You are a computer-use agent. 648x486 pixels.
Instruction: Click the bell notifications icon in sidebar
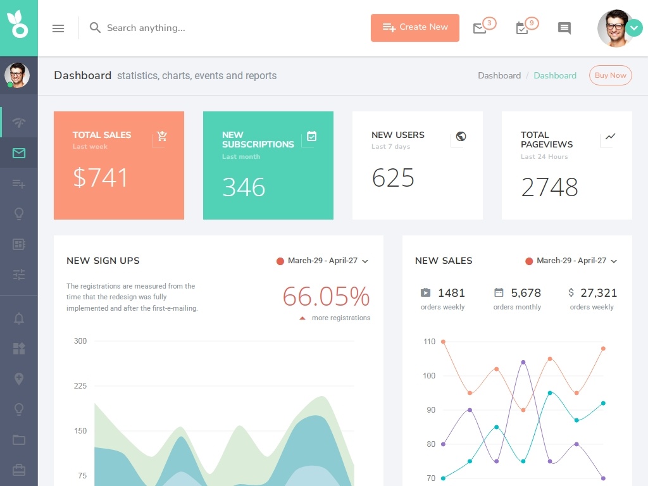[19, 318]
